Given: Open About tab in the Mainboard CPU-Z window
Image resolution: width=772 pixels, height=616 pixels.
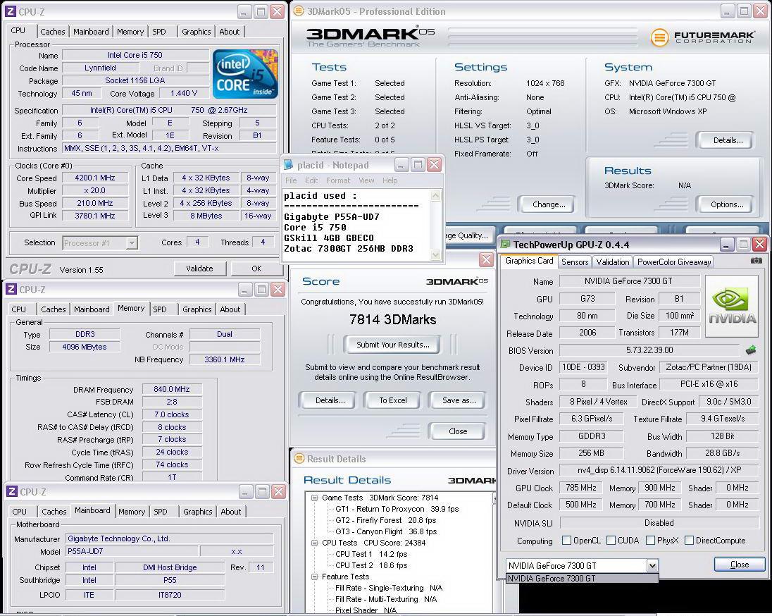Looking at the screenshot, I should [230, 512].
